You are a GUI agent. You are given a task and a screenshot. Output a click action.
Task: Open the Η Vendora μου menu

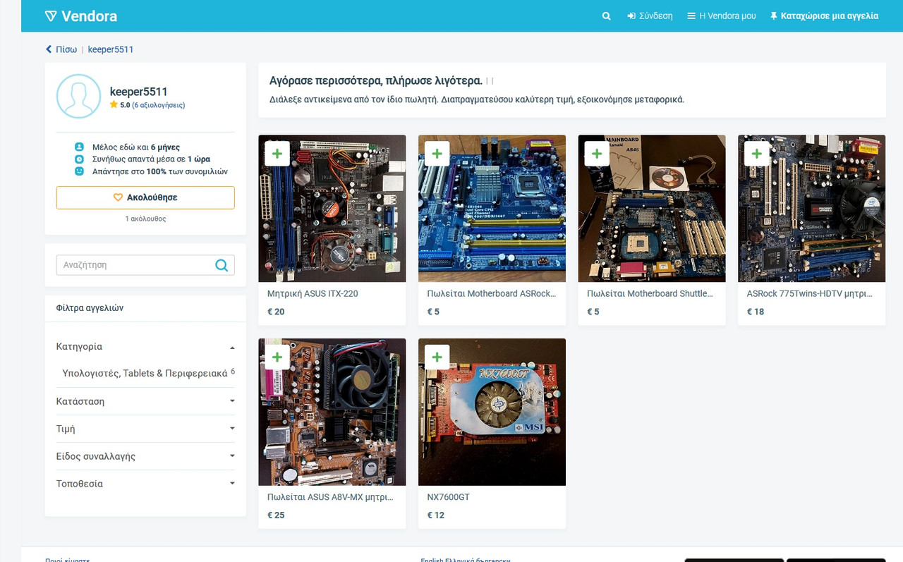point(722,16)
